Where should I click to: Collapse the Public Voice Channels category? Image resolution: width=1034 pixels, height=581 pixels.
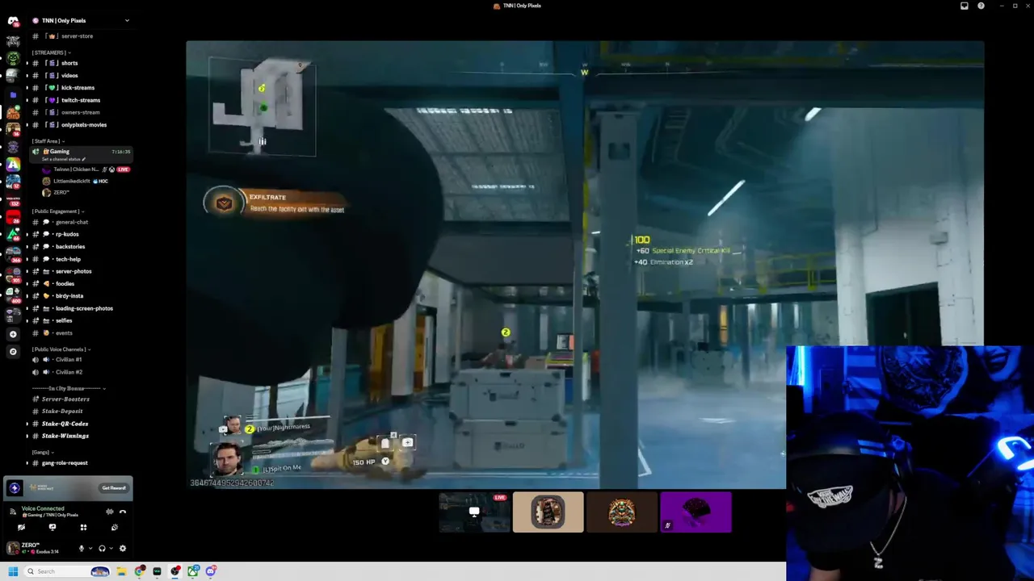coord(61,349)
